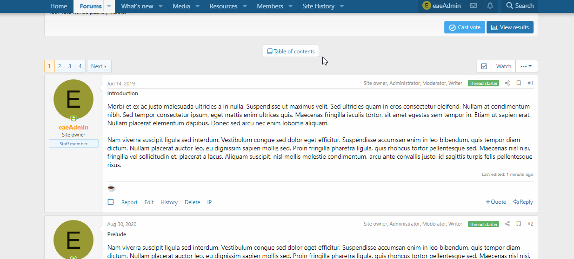Open the alerts bell icon
574x259 pixels.
point(490,6)
